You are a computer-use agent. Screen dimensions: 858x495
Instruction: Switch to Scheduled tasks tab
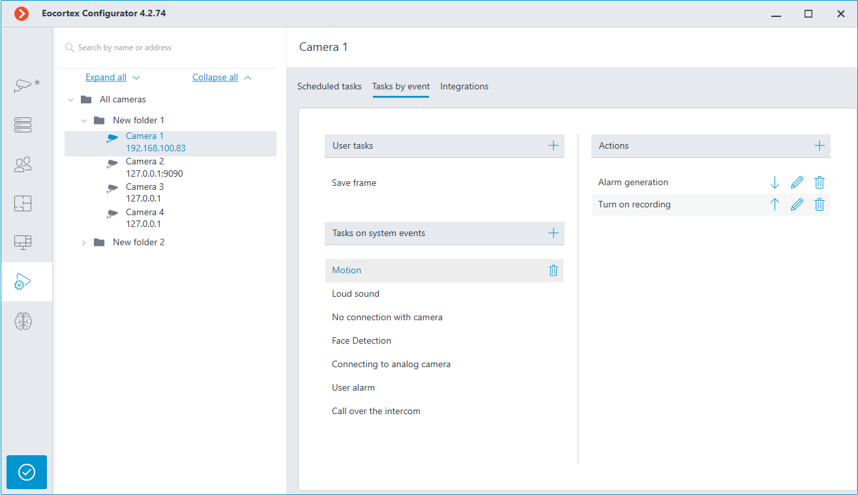click(x=329, y=86)
